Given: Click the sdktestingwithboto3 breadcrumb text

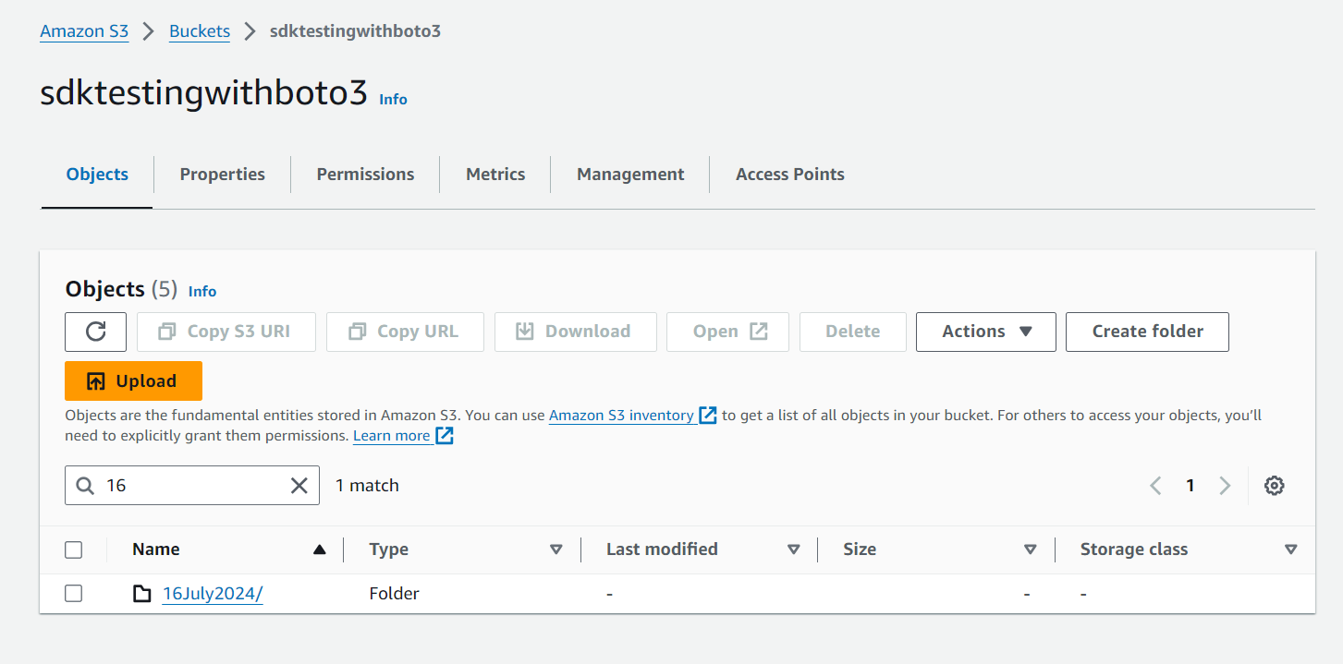Looking at the screenshot, I should pyautogui.click(x=355, y=31).
